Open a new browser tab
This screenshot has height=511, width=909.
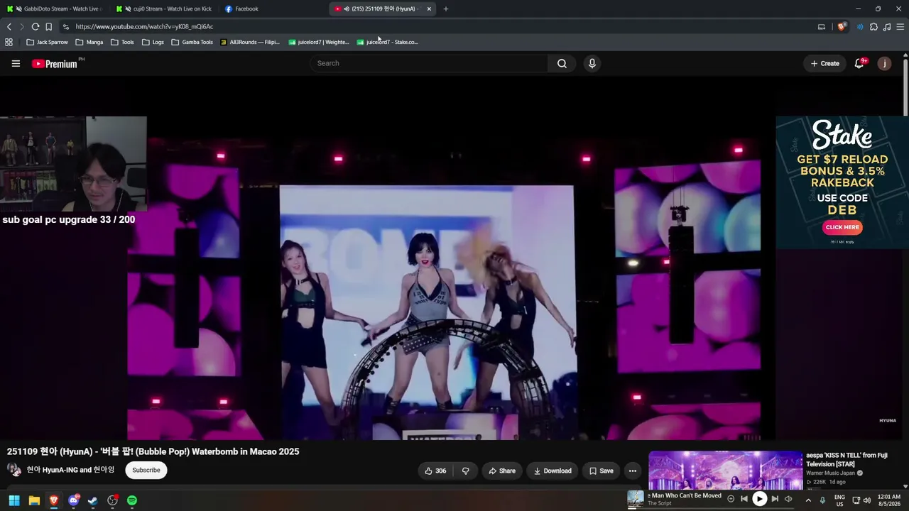click(446, 9)
